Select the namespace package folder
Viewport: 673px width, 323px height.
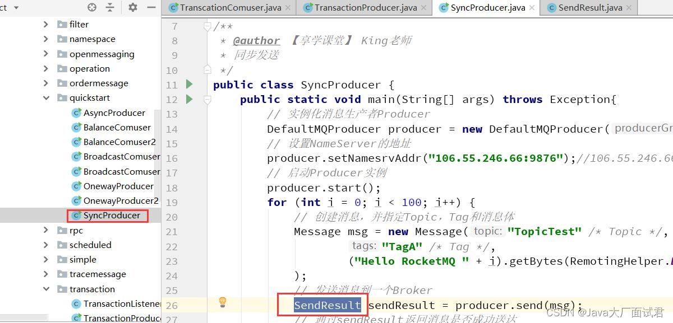point(86,39)
